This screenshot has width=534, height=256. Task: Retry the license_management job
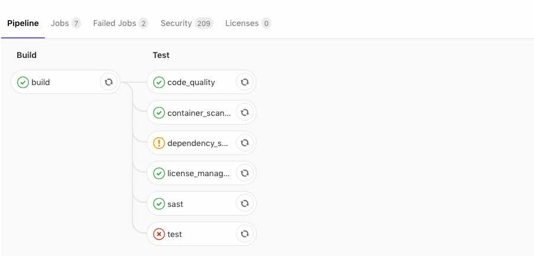tap(244, 173)
